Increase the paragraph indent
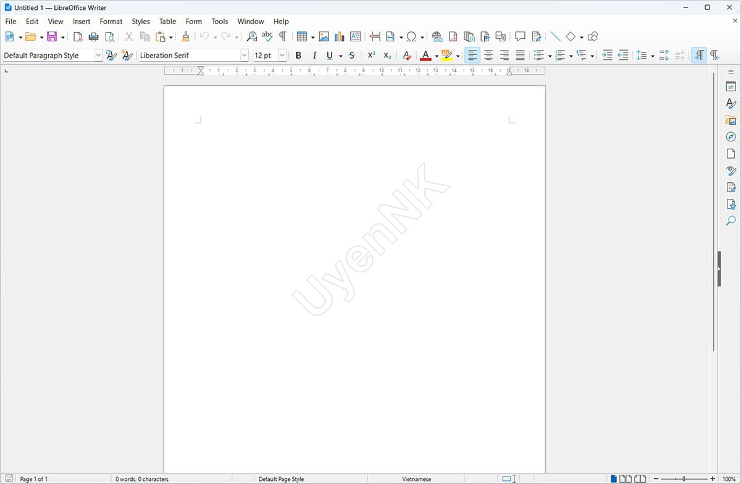Image resolution: width=741 pixels, height=484 pixels. 608,56
